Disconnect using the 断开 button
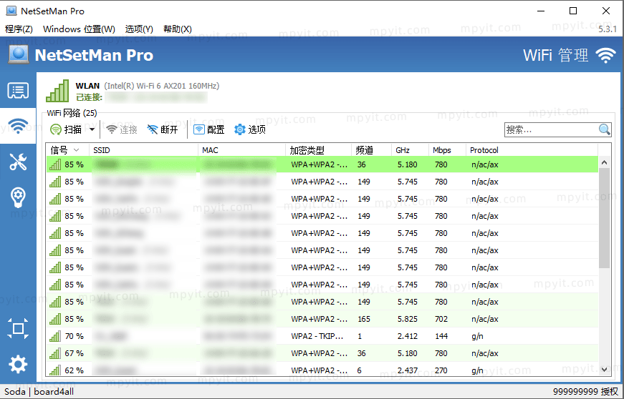This screenshot has height=399, width=624. 163,129
